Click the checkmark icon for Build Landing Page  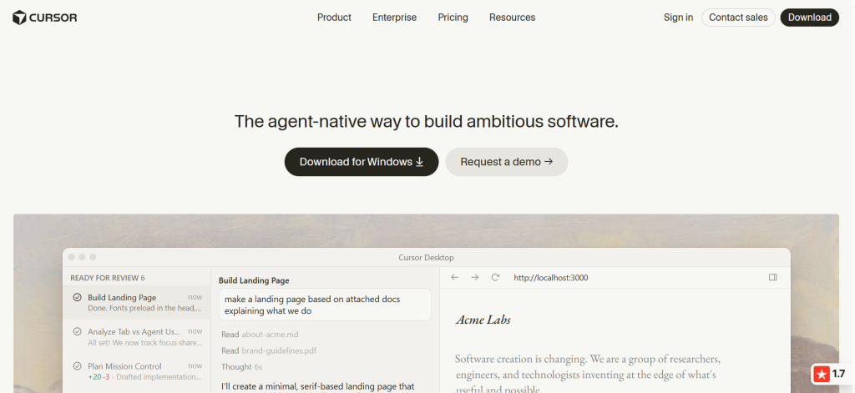pos(78,298)
